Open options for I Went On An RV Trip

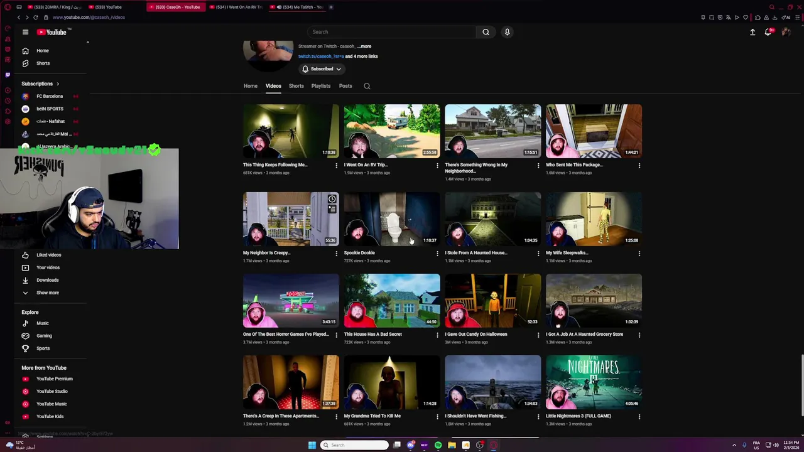pos(437,166)
